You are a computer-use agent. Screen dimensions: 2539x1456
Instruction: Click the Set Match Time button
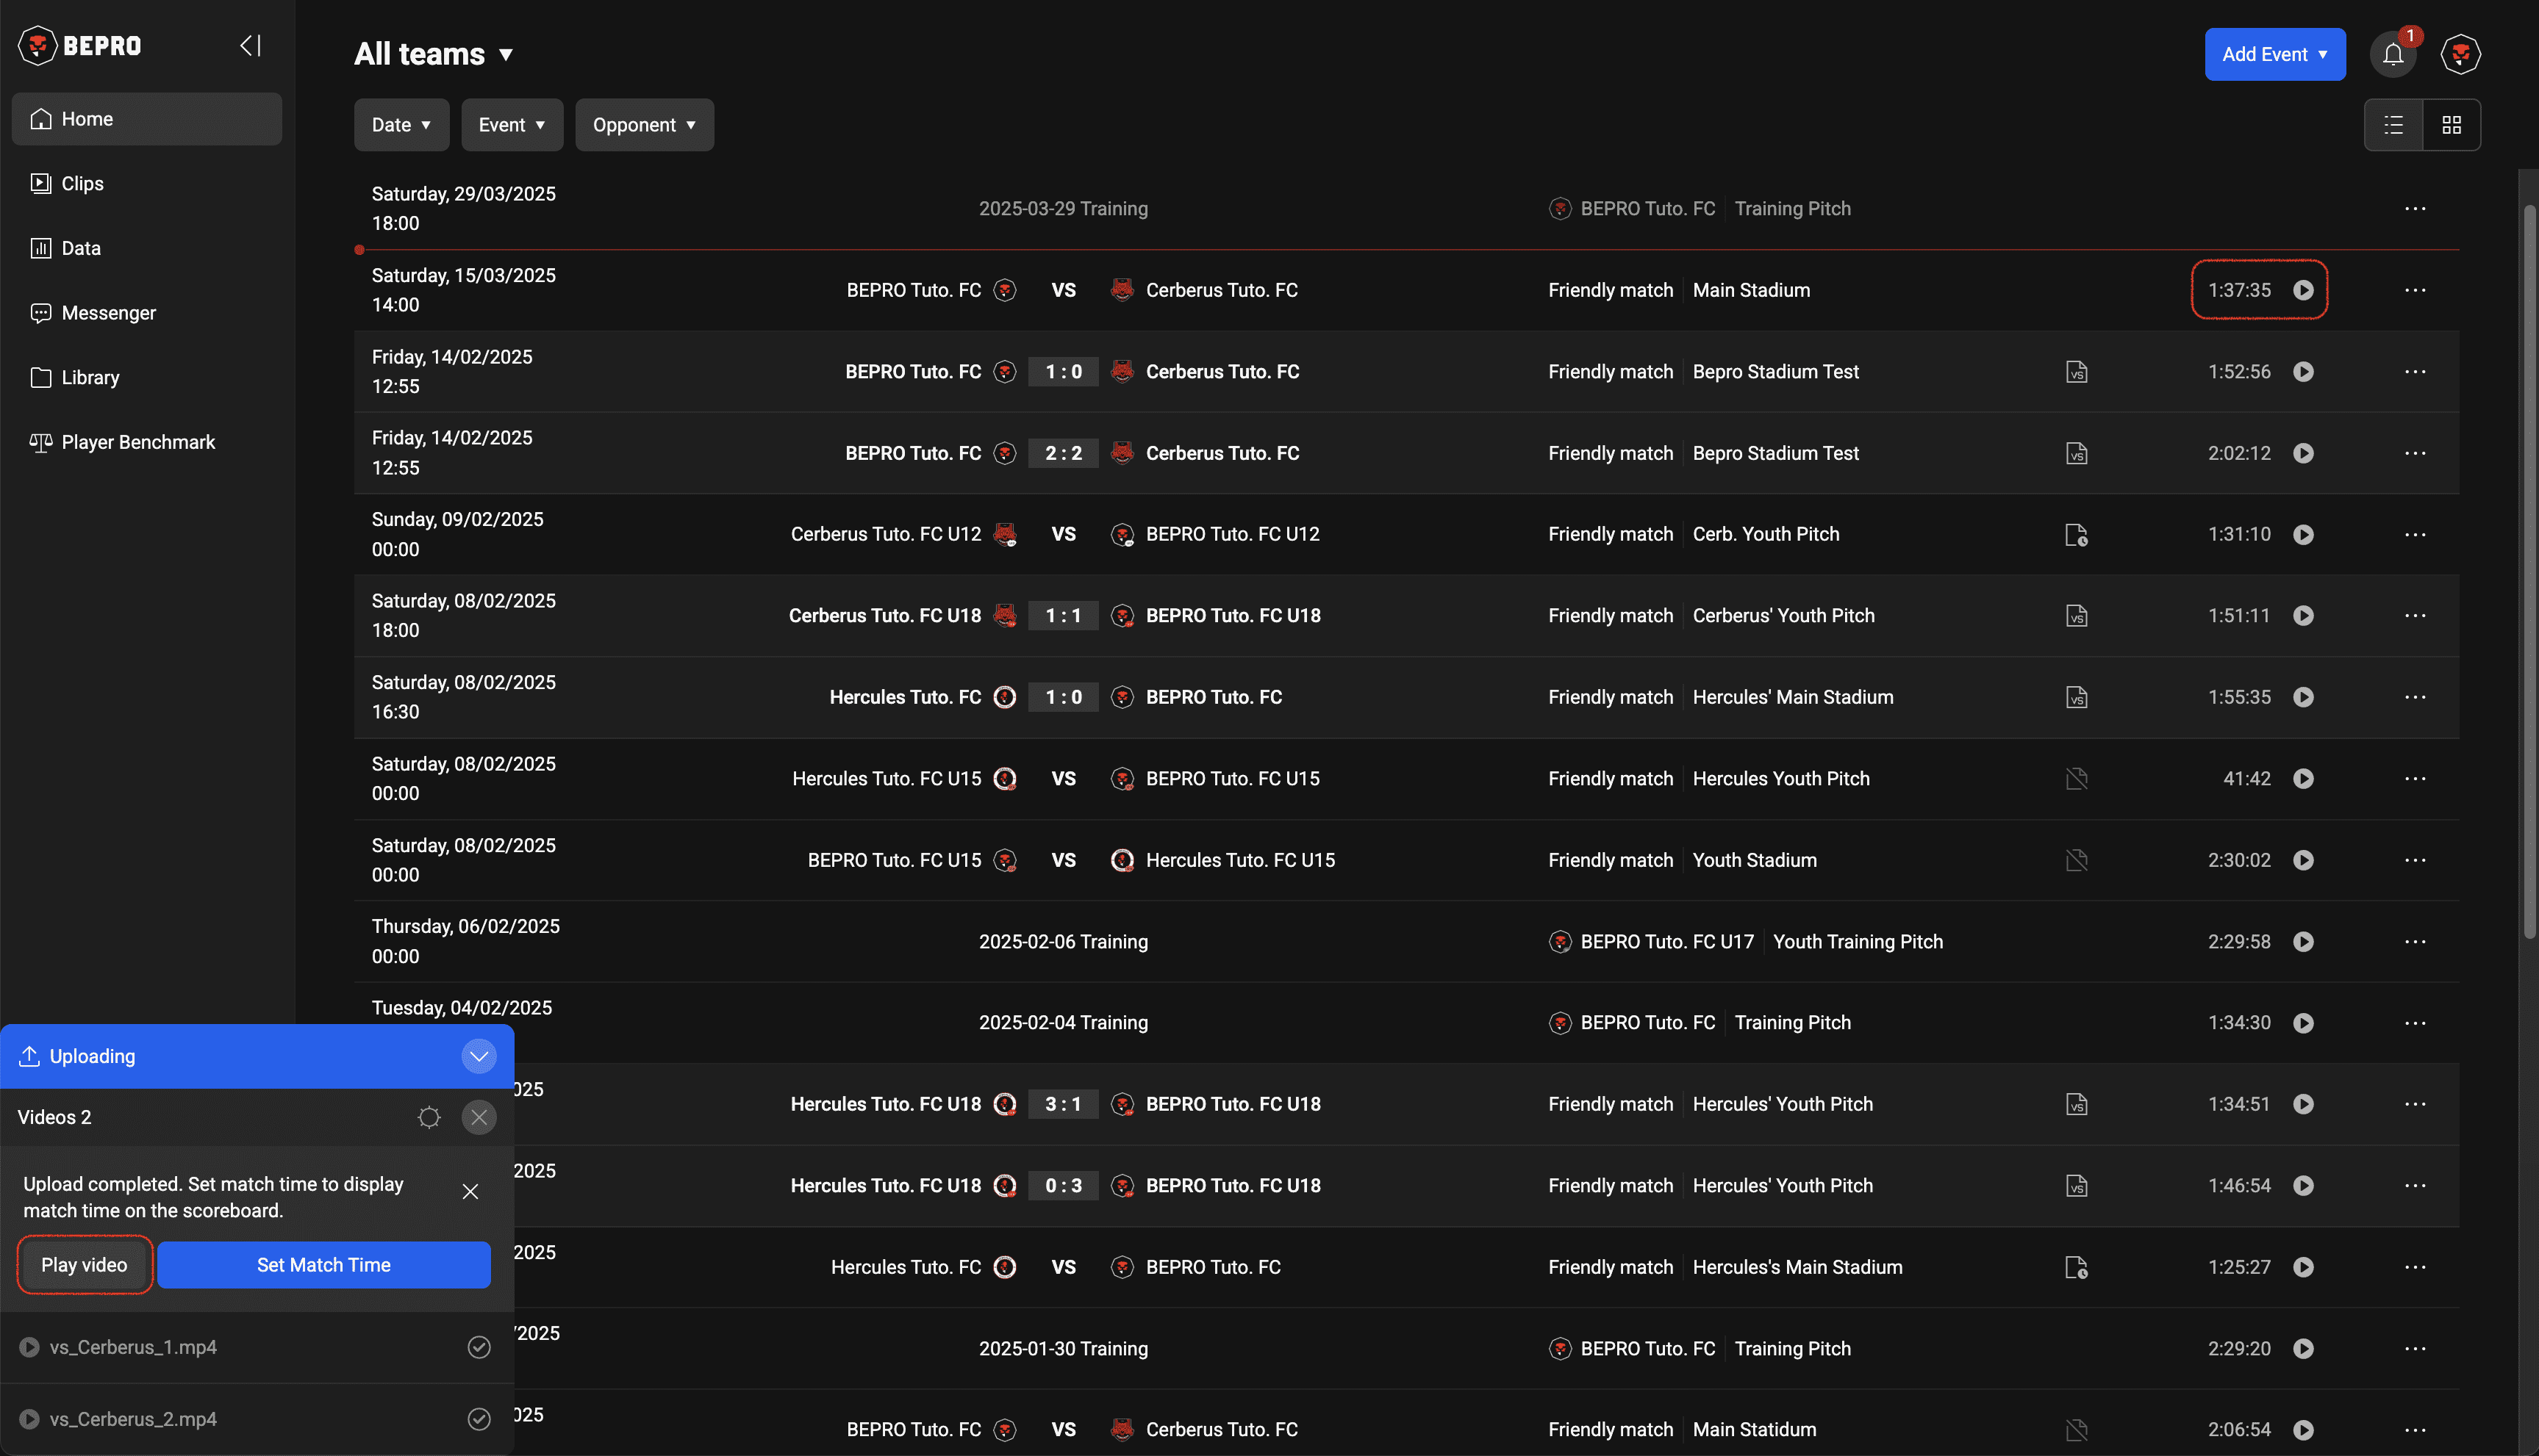[323, 1265]
